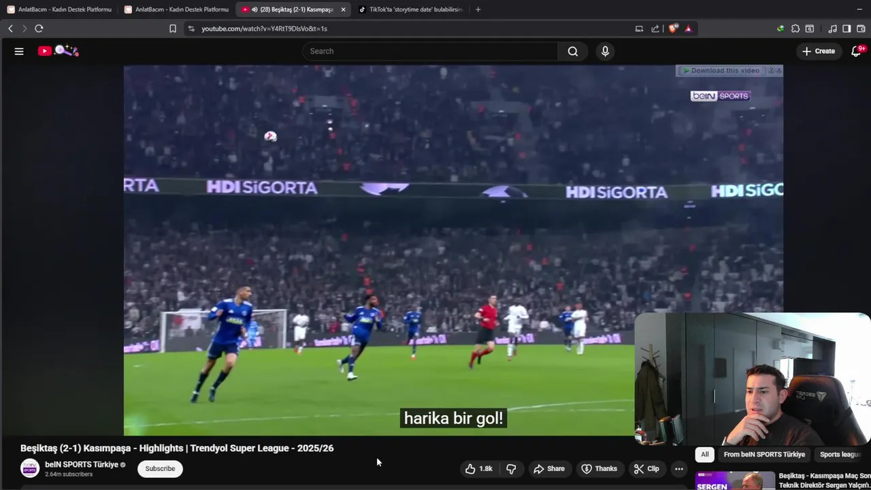Bookmark this page icon
Viewport: 871px width, 490px height.
(x=173, y=29)
